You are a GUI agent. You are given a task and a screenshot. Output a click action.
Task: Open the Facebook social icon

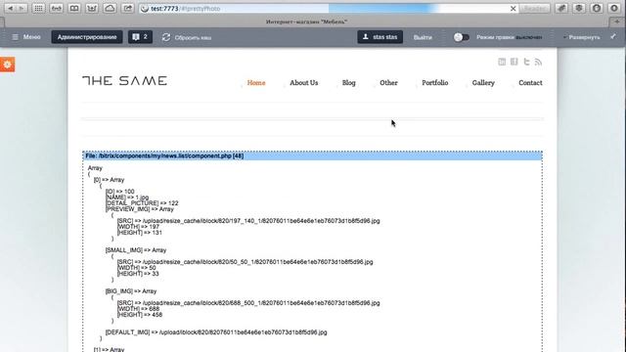(x=514, y=62)
